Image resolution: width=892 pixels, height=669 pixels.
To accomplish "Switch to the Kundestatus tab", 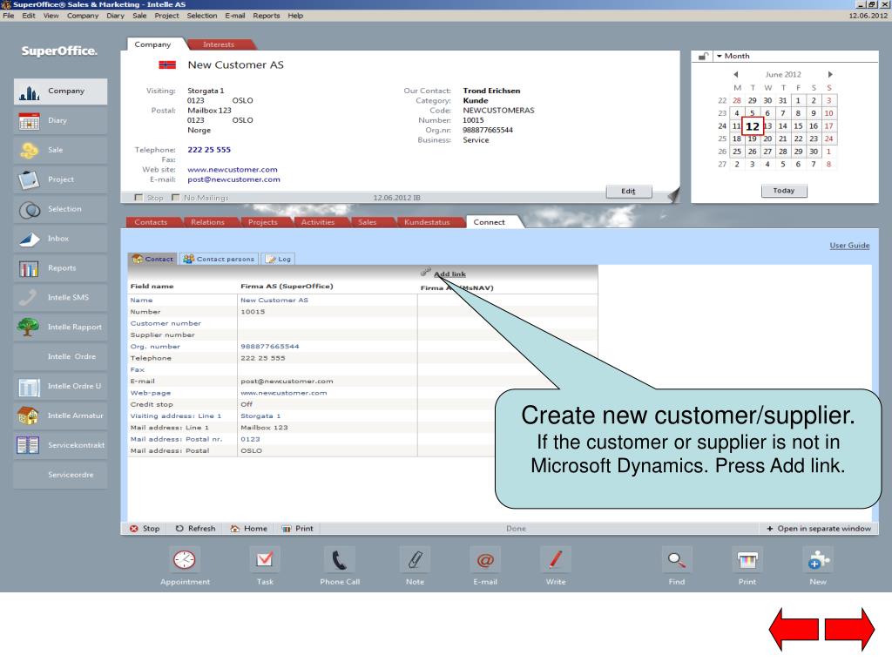I will pyautogui.click(x=427, y=222).
